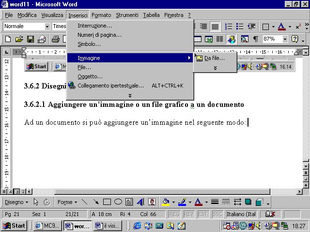
Task: Open the Finestra menu
Action: [173, 15]
